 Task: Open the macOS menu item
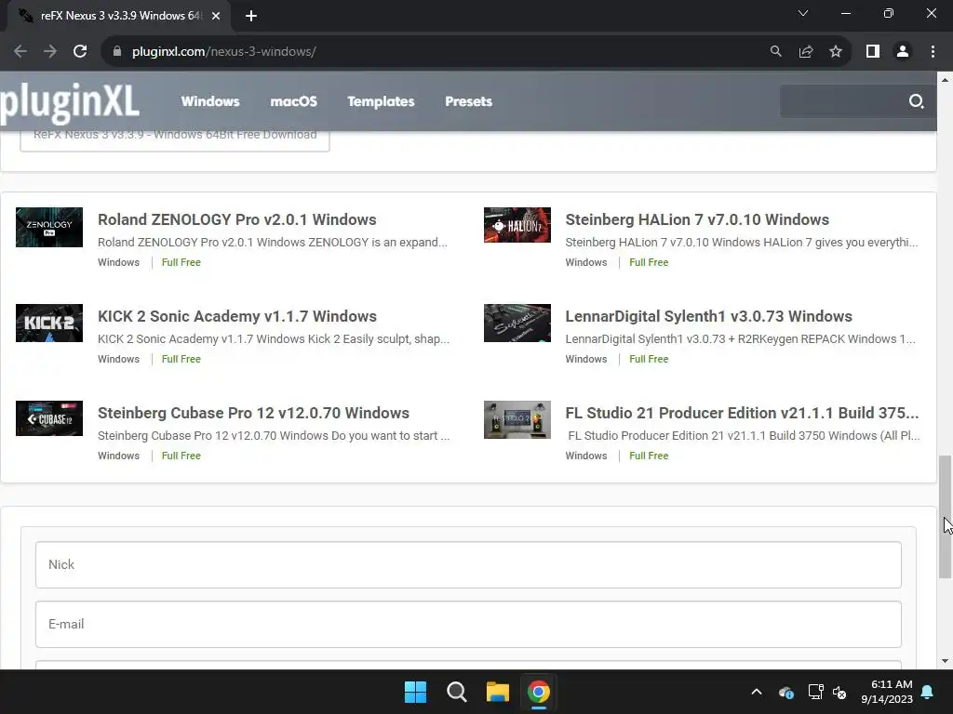pyautogui.click(x=293, y=101)
